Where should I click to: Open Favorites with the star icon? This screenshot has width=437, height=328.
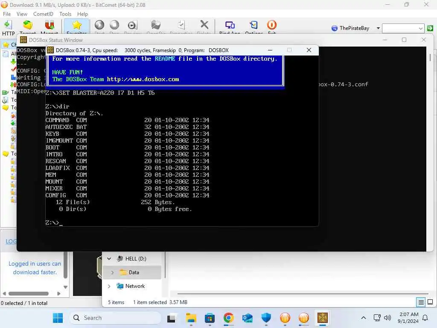(x=77, y=25)
